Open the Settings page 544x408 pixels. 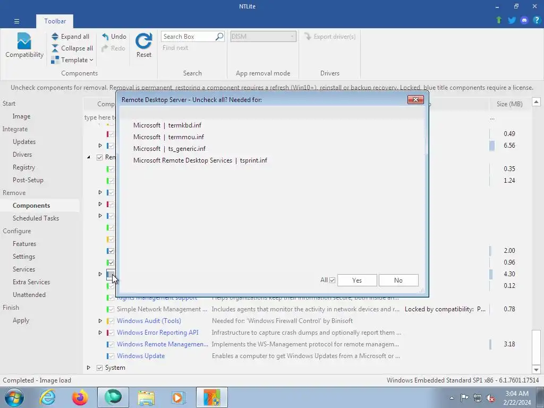click(x=24, y=257)
